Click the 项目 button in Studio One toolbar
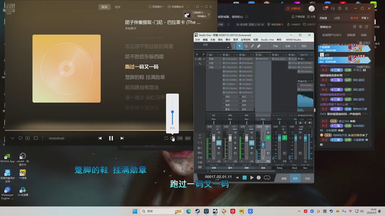 pos(304,46)
